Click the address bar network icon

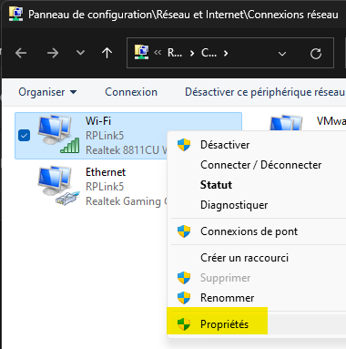pyautogui.click(x=141, y=52)
